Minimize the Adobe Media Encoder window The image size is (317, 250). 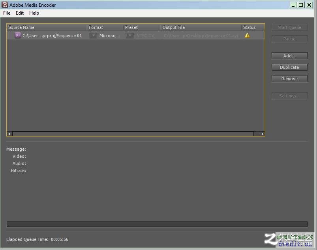tap(293, 5)
